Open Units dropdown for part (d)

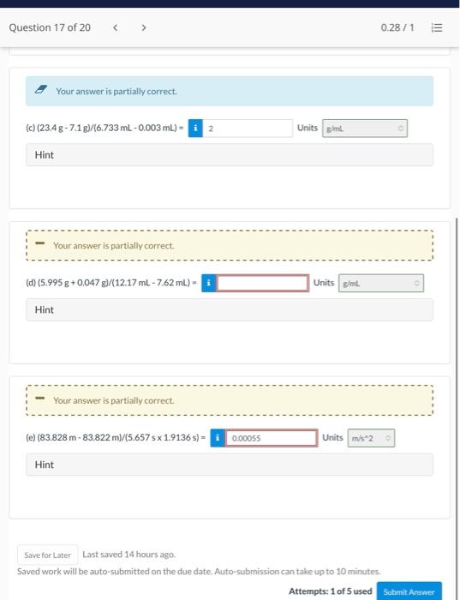(381, 283)
